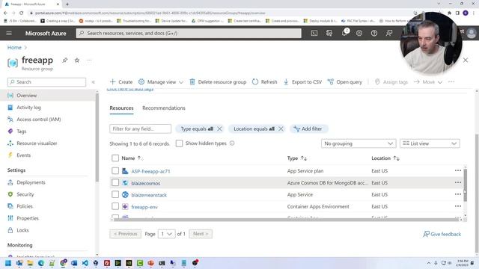479x269 pixels.
Task: Open the top bar feedback icon
Action: click(x=389, y=33)
